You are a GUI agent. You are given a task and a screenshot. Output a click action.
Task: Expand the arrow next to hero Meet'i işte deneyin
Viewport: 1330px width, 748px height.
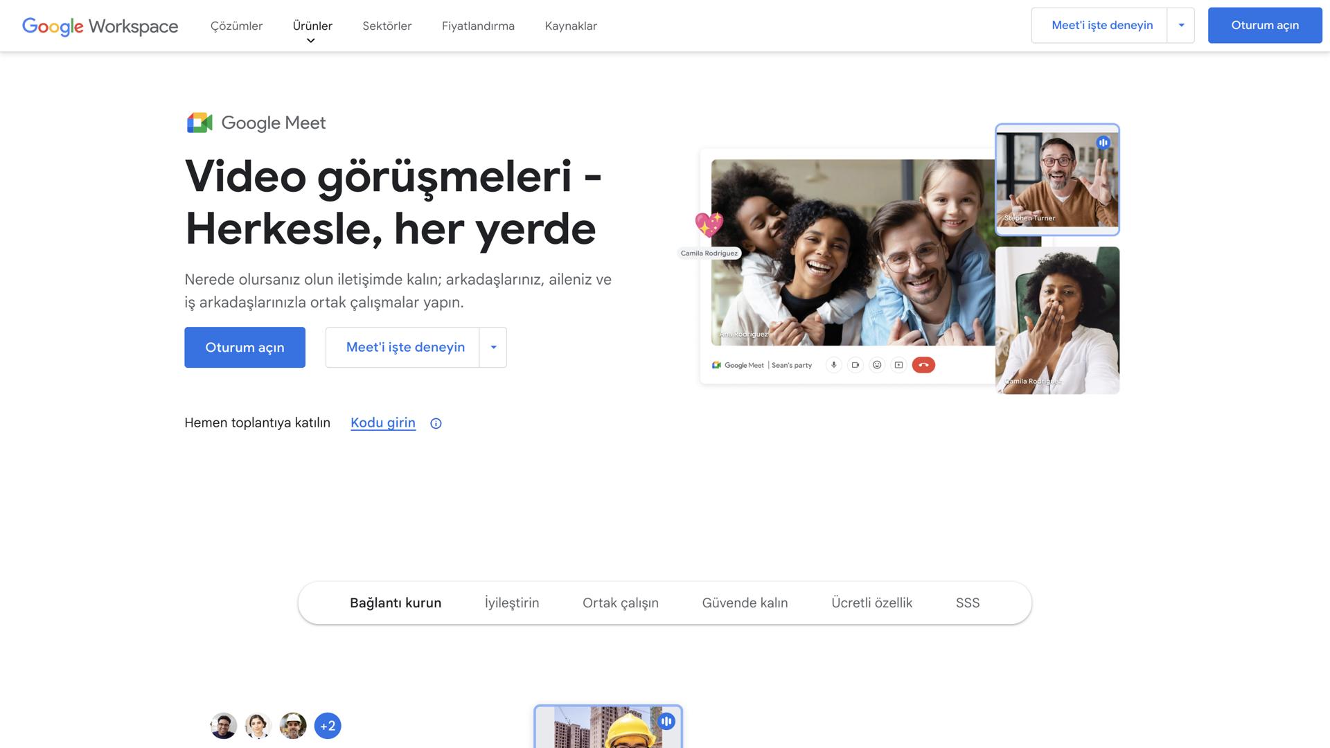click(493, 347)
